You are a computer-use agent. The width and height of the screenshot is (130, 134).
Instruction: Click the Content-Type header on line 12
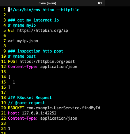click(23, 67)
